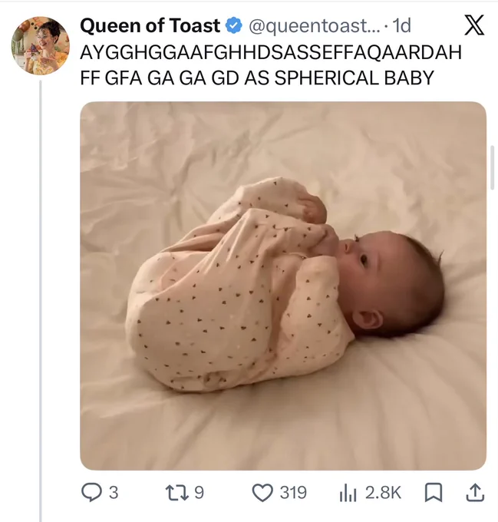Click the blue verified checkmark badge

pos(234,25)
